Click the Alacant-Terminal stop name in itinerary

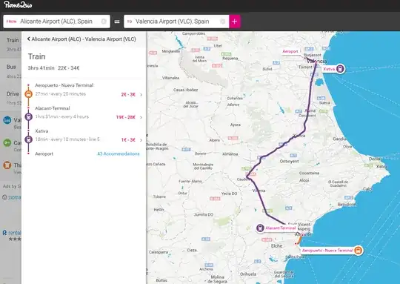[53, 108]
